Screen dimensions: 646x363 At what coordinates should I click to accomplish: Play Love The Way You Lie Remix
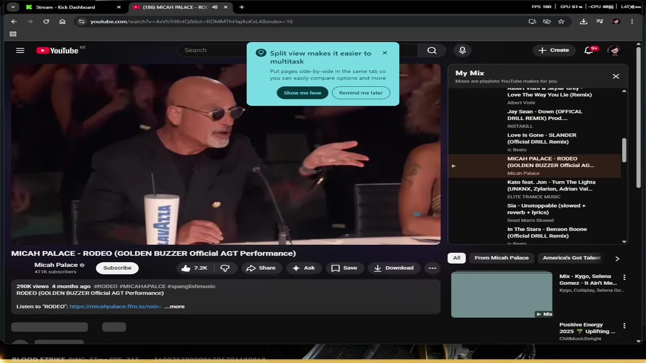coord(535,95)
